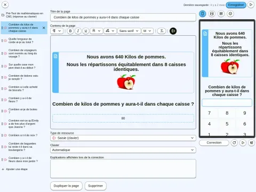Open step Combien de baguettes boulangerie
This screenshot has width=256, height=192.
pyautogui.click(x=24, y=147)
